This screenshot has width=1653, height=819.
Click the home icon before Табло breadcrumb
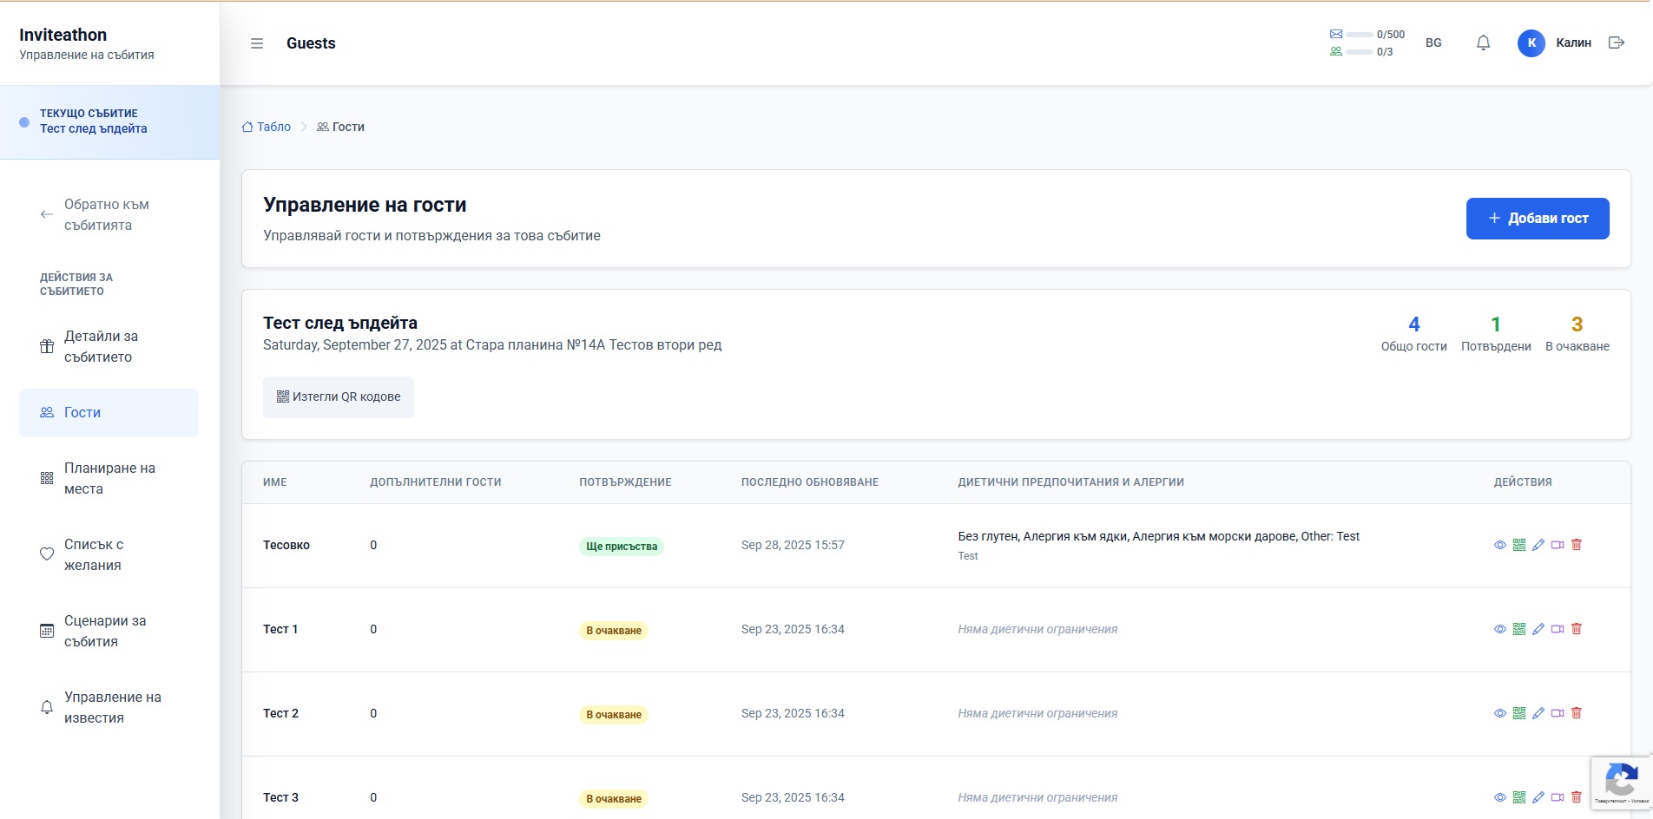(x=247, y=127)
